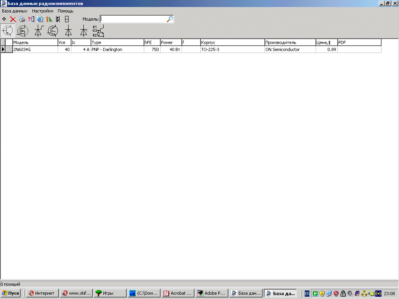Click the Производитель column header
Image resolution: width=399 pixels, height=299 pixels.
(290, 42)
